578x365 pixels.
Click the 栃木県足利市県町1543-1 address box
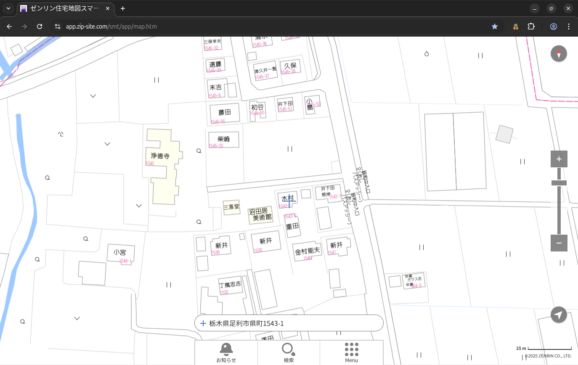point(289,323)
